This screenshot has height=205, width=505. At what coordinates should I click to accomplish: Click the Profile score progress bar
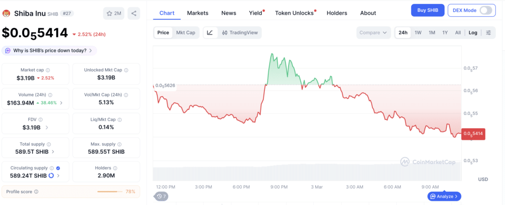(110, 192)
